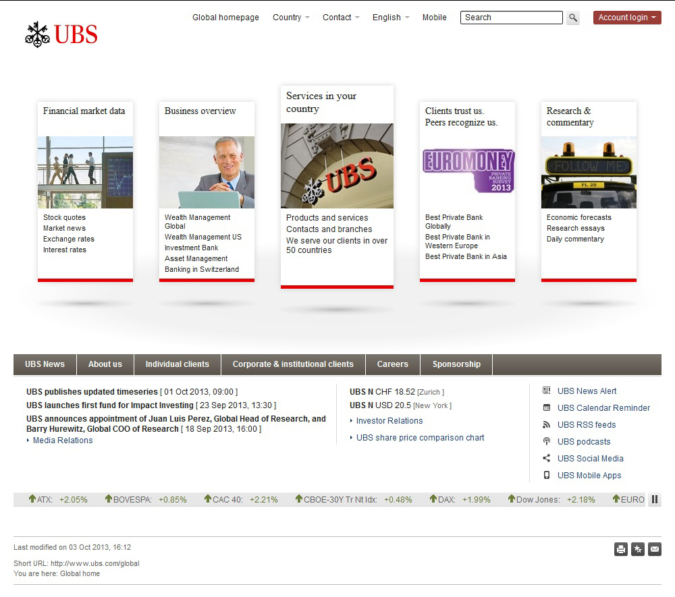Open Banking in Switzerland link

(201, 269)
